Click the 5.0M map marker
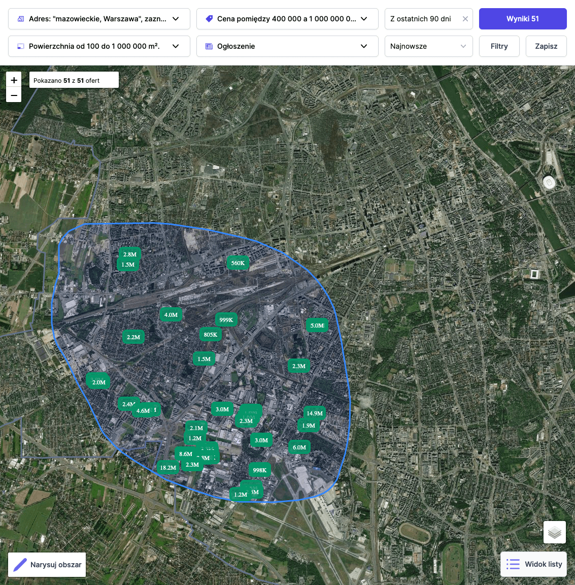The width and height of the screenshot is (575, 585). [317, 326]
